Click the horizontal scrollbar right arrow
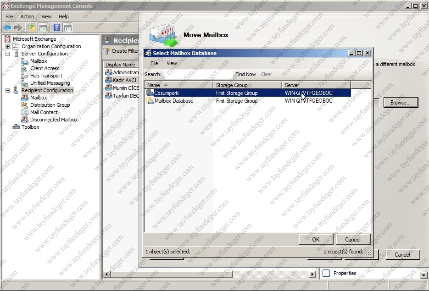The width and height of the screenshot is (429, 291). pyautogui.click(x=312, y=274)
